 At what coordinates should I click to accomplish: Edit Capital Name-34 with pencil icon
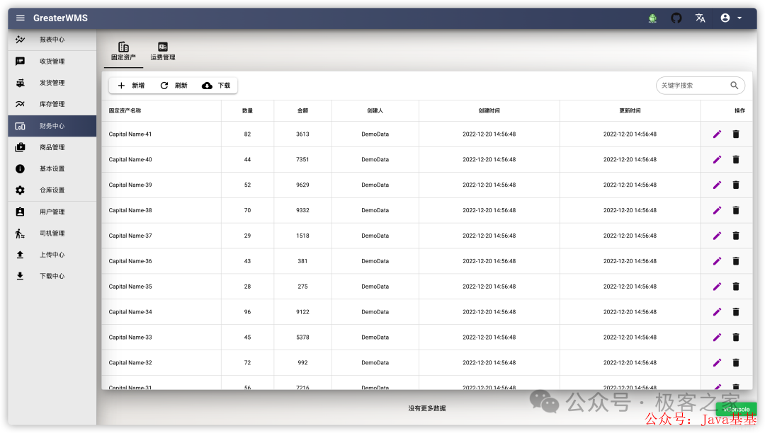coord(717,312)
